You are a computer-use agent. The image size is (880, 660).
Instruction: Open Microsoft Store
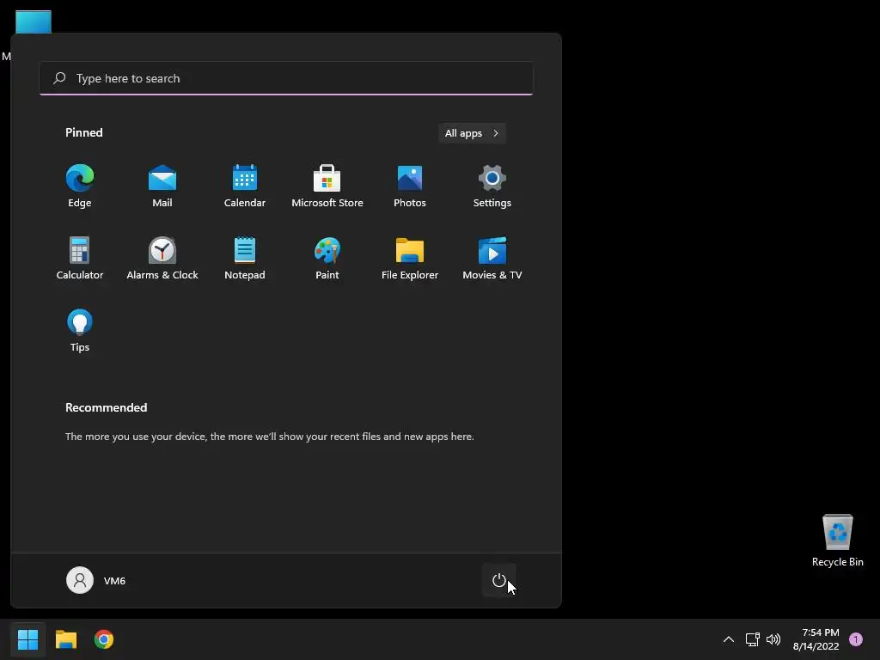[x=327, y=186]
